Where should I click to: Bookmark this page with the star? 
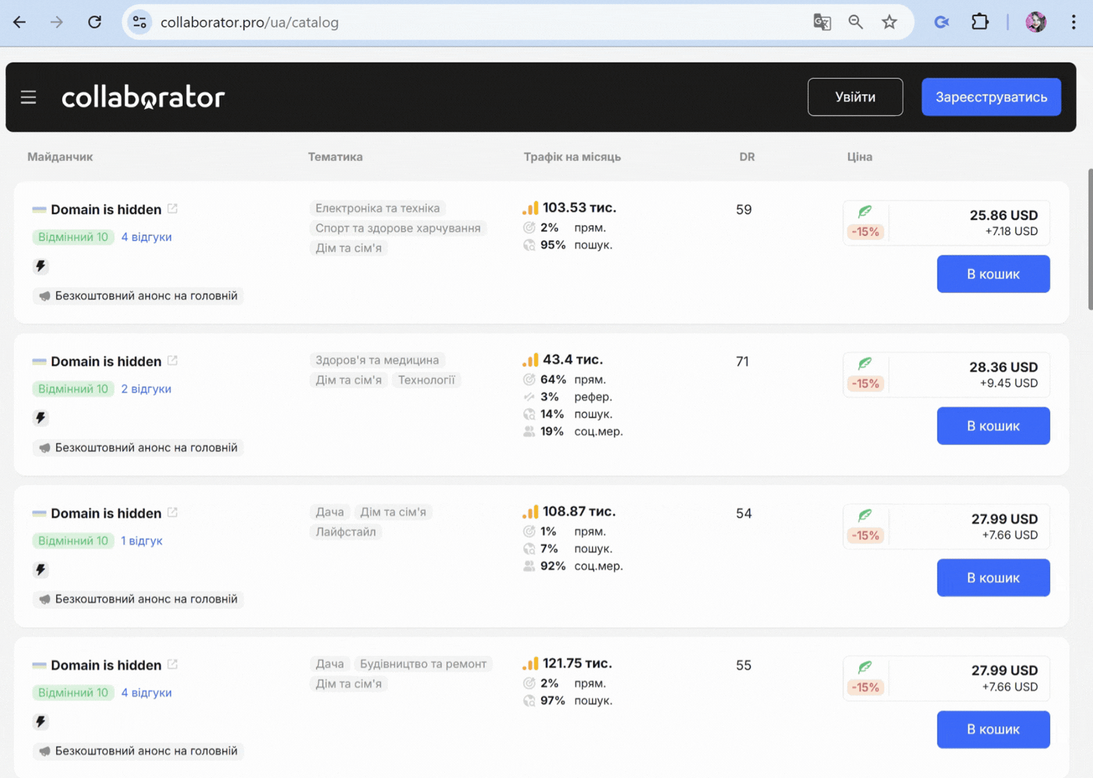(890, 22)
